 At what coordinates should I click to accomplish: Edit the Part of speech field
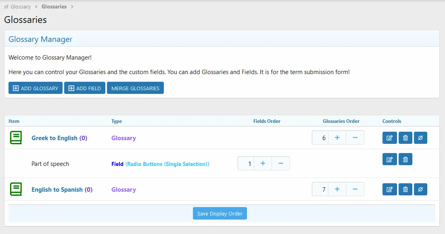tap(389, 159)
